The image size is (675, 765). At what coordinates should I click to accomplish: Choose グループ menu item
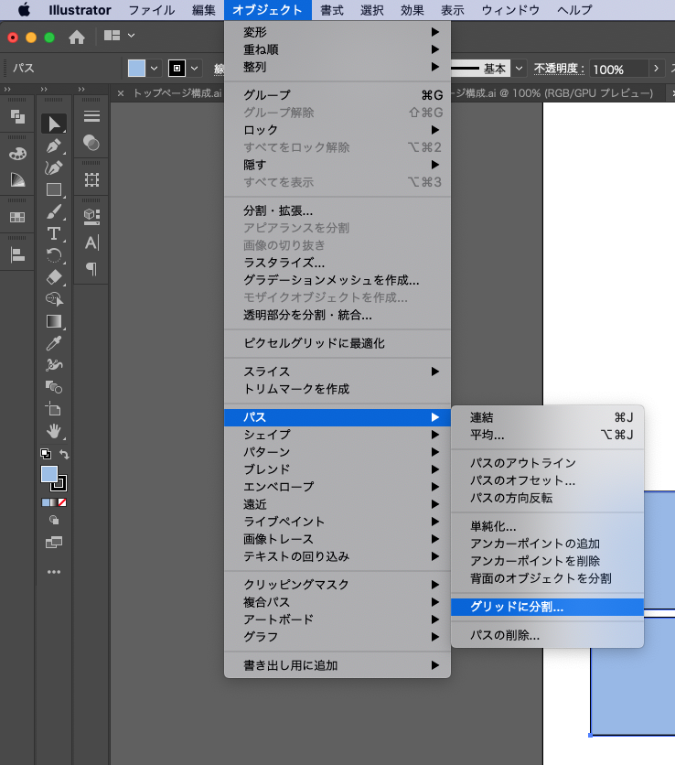pyautogui.click(x=337, y=94)
